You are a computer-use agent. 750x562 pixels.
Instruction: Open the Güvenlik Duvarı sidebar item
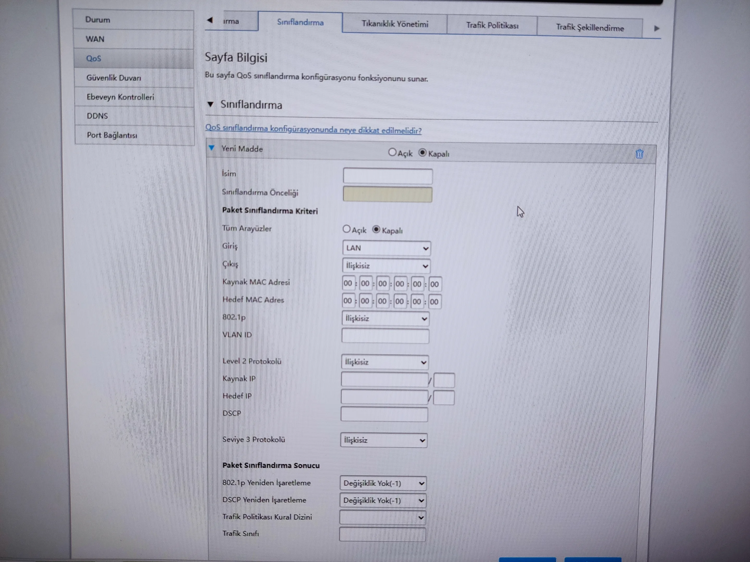click(134, 78)
